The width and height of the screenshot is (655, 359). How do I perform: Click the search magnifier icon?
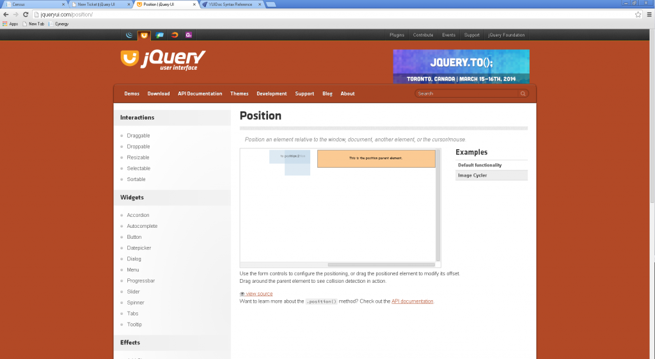tap(523, 93)
